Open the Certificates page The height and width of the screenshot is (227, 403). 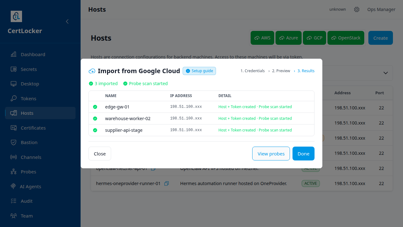(40, 128)
